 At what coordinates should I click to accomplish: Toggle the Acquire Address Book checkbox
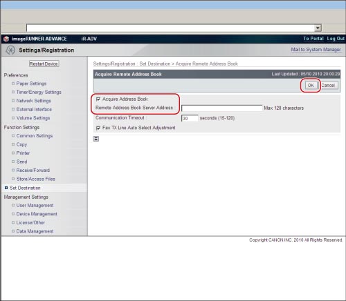pos(98,99)
